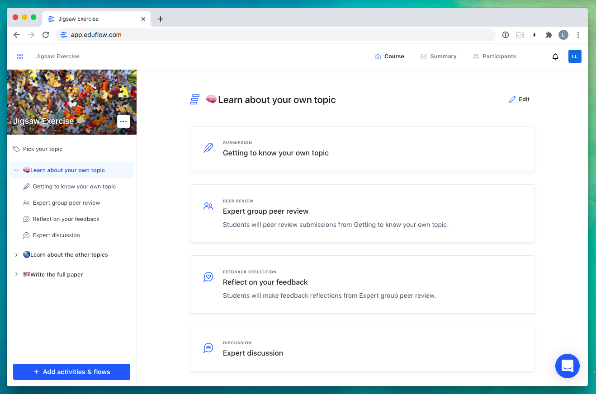Click the discussion bubble icon in card
The image size is (596, 394).
pyautogui.click(x=208, y=348)
